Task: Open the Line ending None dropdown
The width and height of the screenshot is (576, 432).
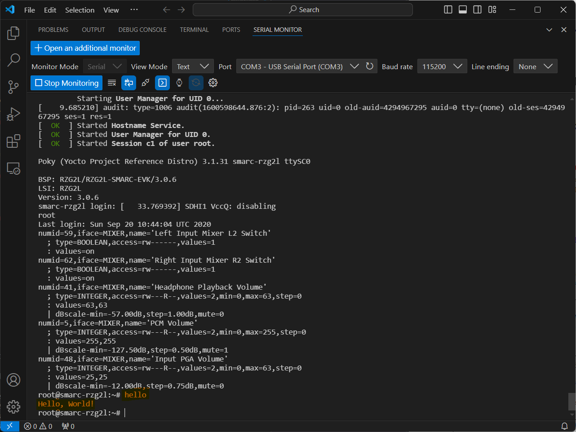Action: [536, 66]
